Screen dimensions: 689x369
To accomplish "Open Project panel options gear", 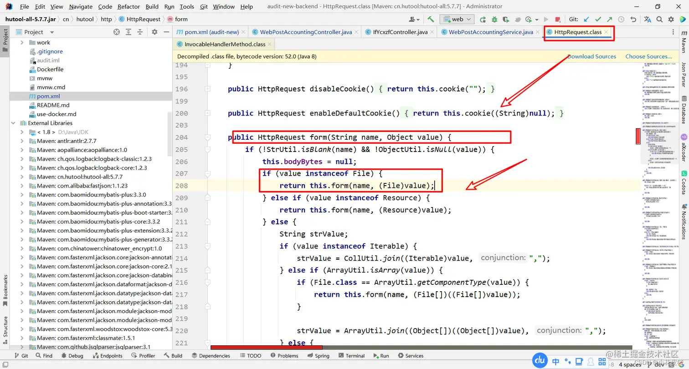I will point(154,32).
